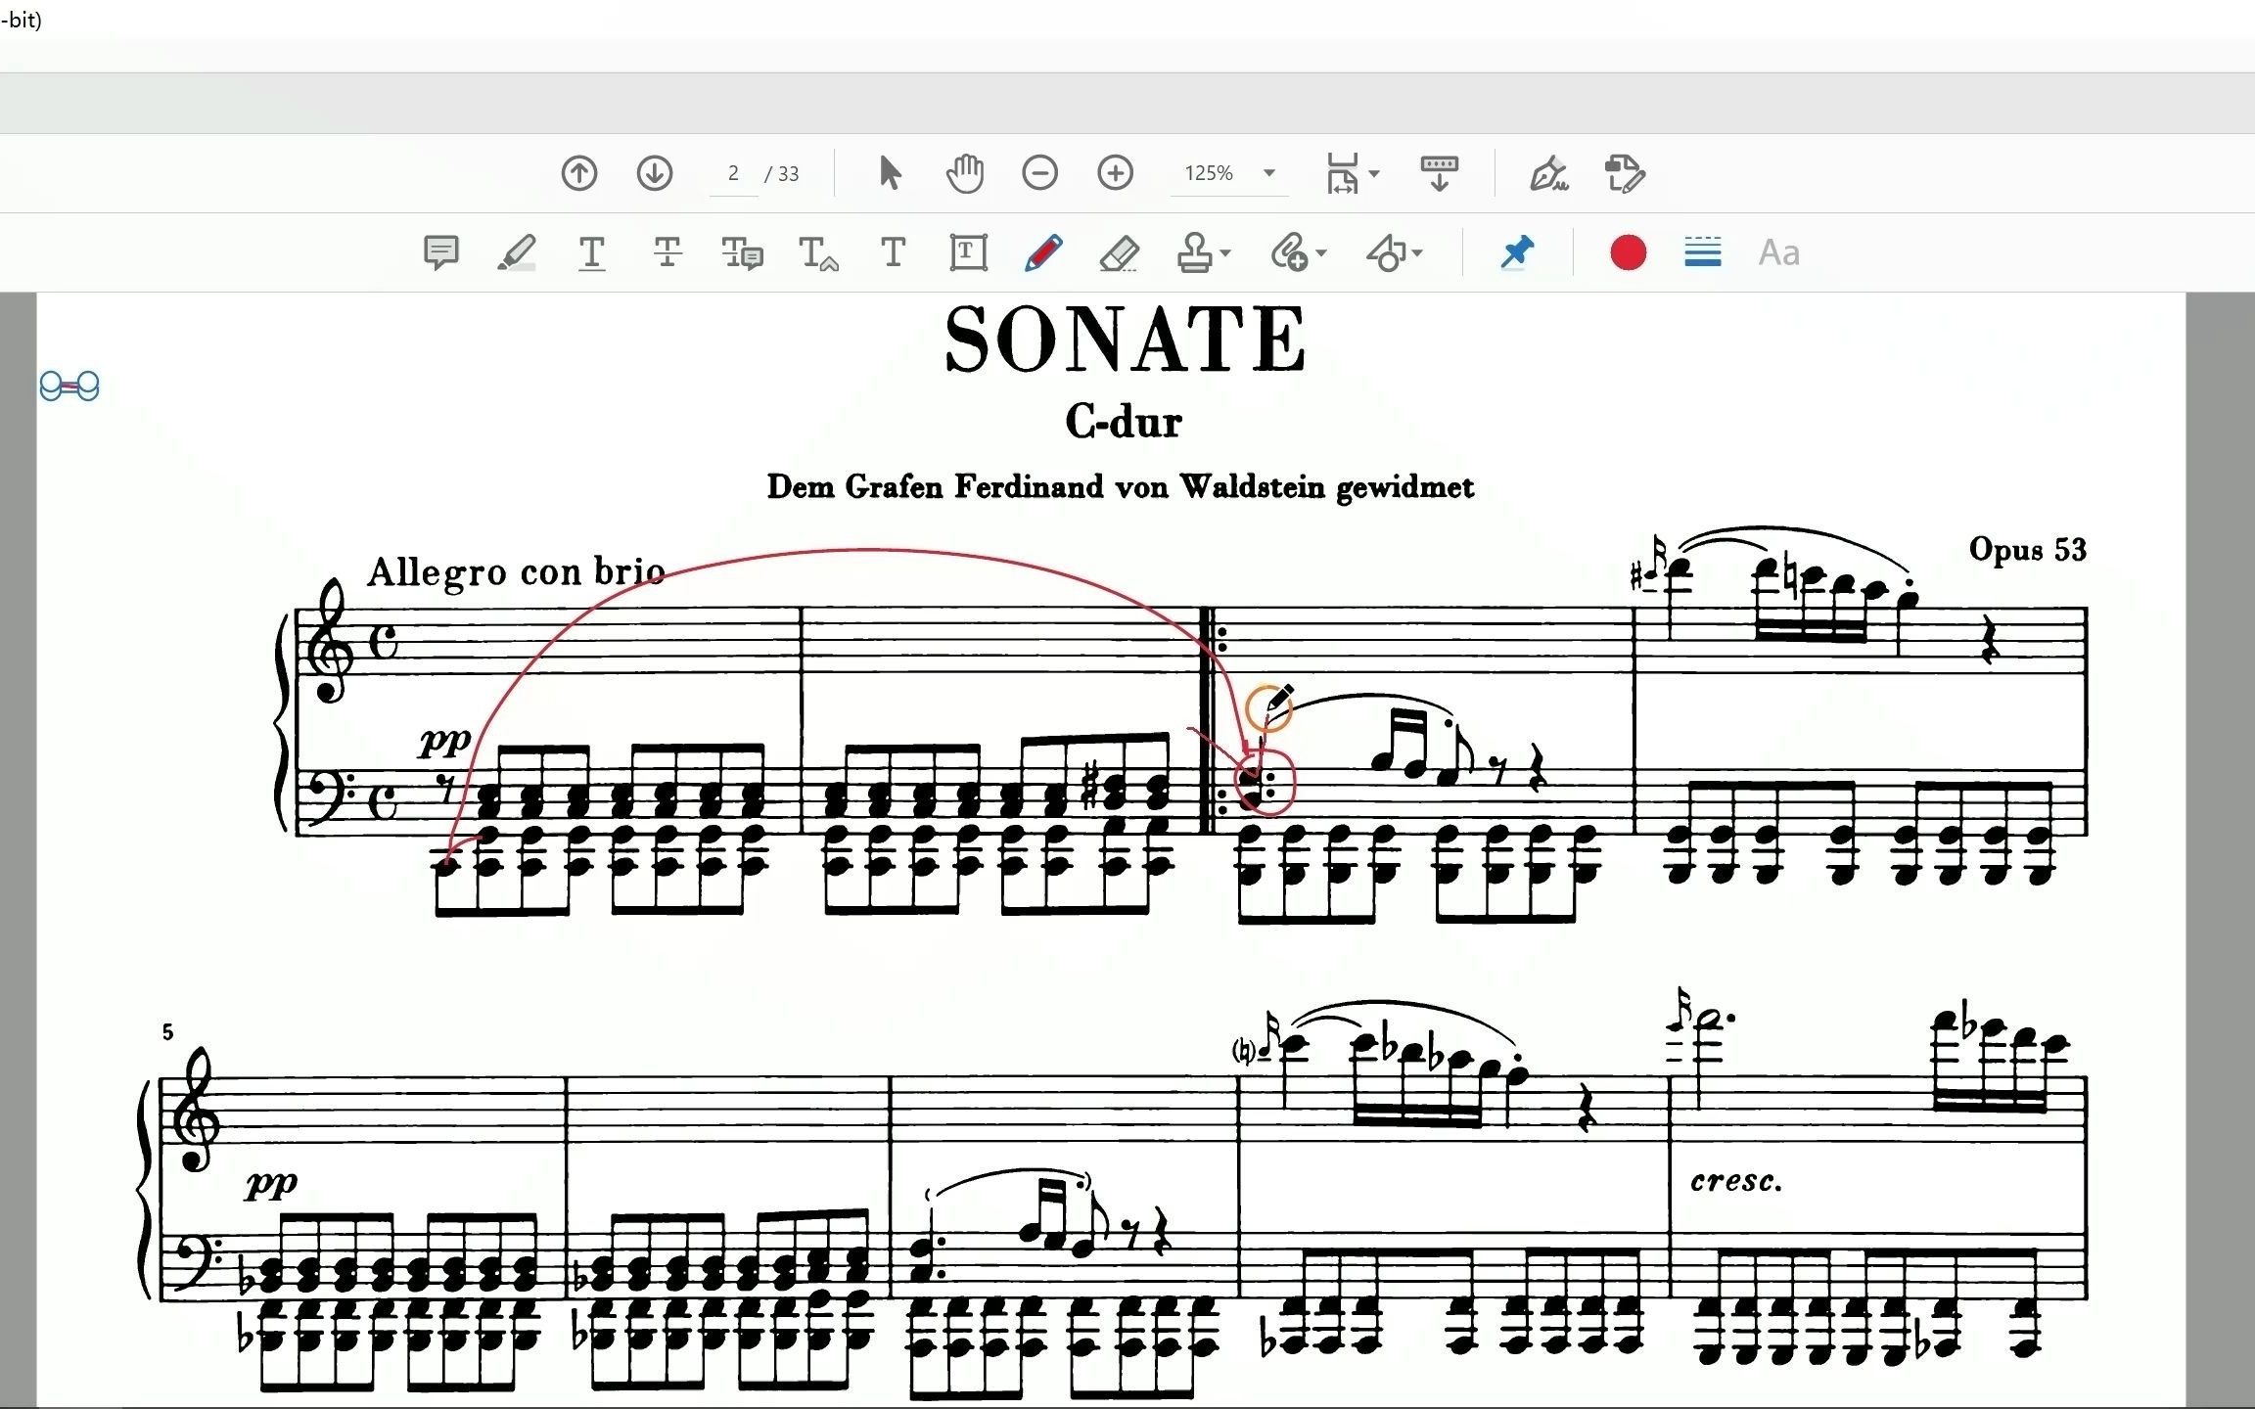Edit the page number field showing 2
2255x1409 pixels.
(x=733, y=173)
